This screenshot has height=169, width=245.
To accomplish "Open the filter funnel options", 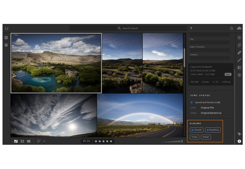I will click(x=191, y=28).
